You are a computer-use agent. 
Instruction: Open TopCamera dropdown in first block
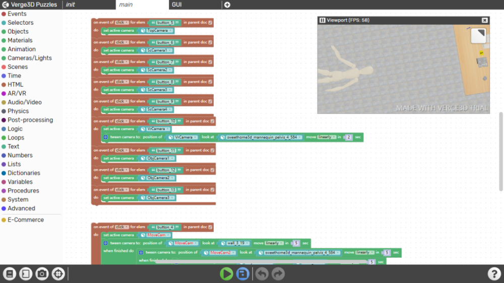pos(157,31)
